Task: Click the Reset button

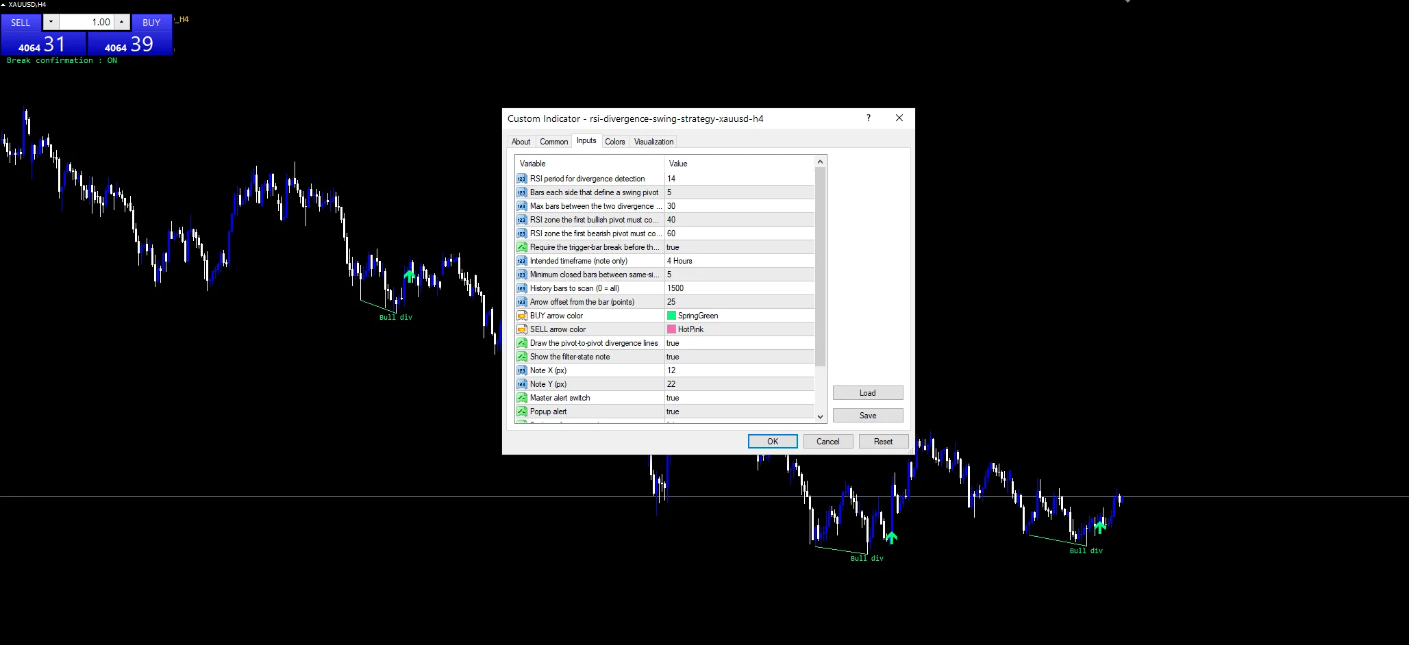Action: point(884,442)
